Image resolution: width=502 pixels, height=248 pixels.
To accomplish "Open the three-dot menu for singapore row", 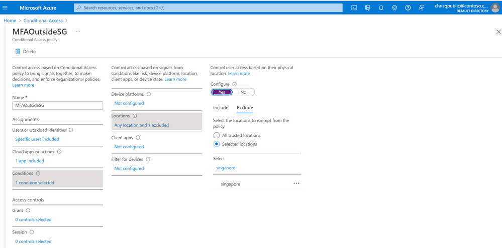I will (x=296, y=183).
